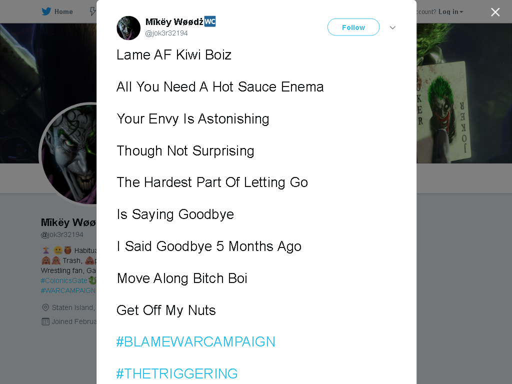
Task: Select the Mikey Woodz name in tweet header
Action: coord(174,22)
